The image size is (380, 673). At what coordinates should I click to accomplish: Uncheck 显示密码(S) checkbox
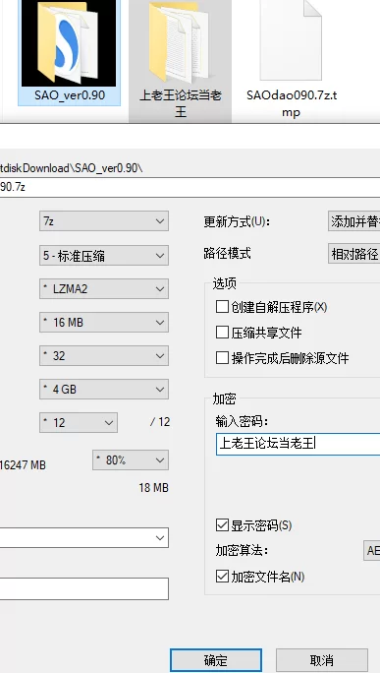(222, 525)
